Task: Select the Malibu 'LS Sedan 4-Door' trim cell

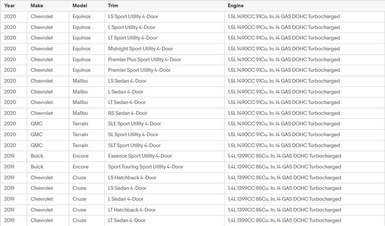Action: point(164,81)
